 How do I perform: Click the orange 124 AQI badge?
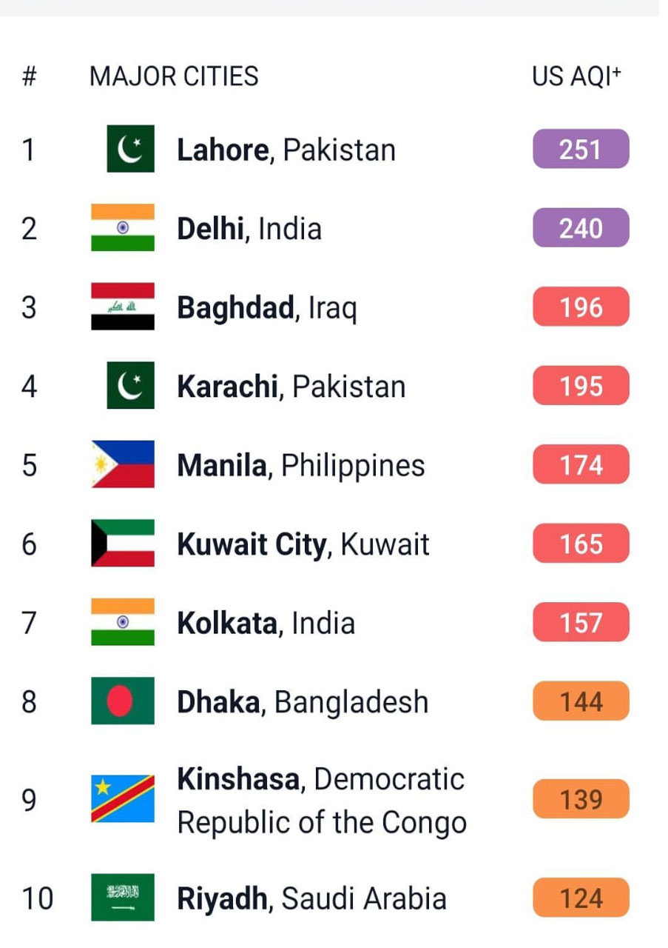point(581,898)
